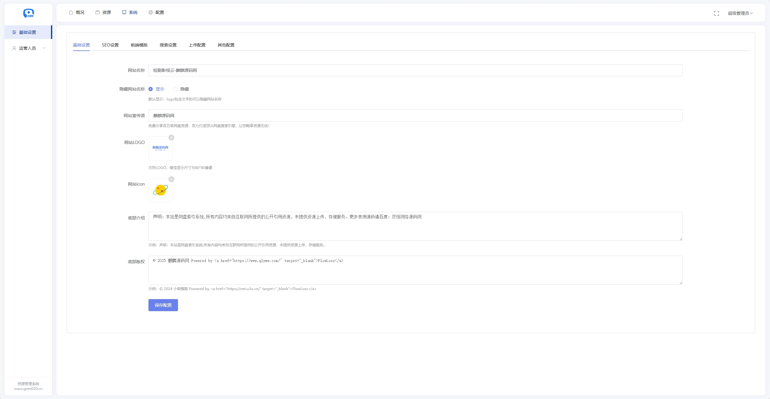Click the 系统 system monitor icon
The width and height of the screenshot is (770, 399).
pyautogui.click(x=124, y=12)
